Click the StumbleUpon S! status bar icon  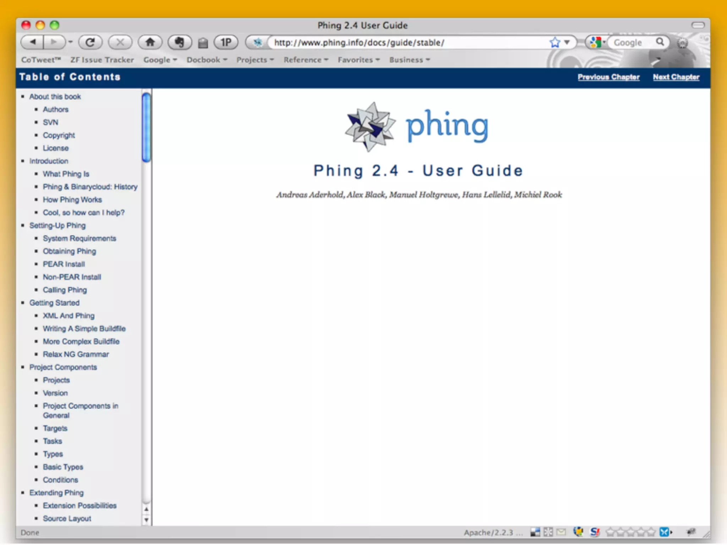[x=595, y=532]
